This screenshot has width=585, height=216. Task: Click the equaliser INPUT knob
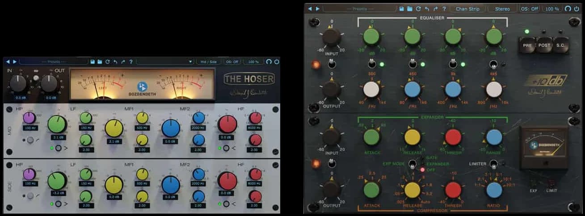[332, 37]
